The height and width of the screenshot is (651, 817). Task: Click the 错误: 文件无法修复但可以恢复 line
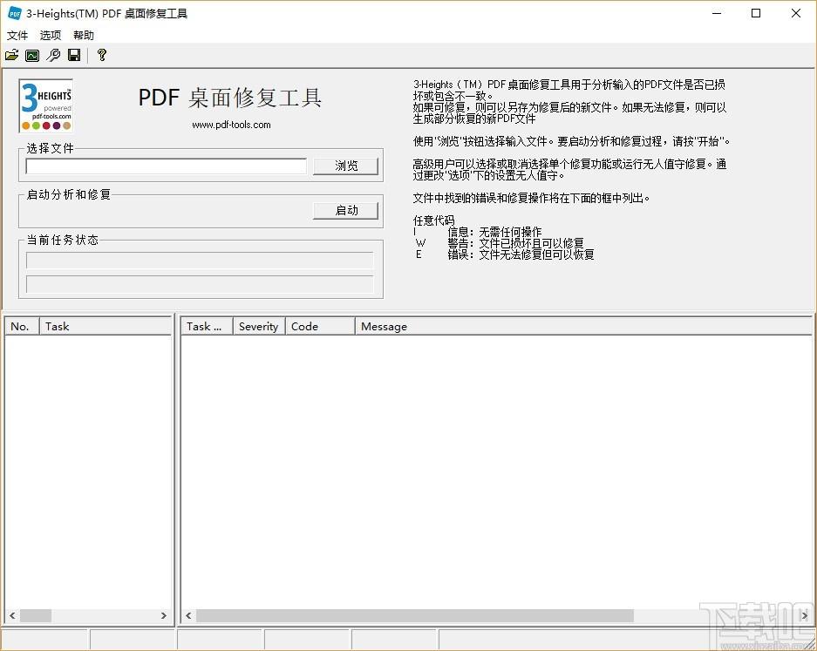coord(521,254)
